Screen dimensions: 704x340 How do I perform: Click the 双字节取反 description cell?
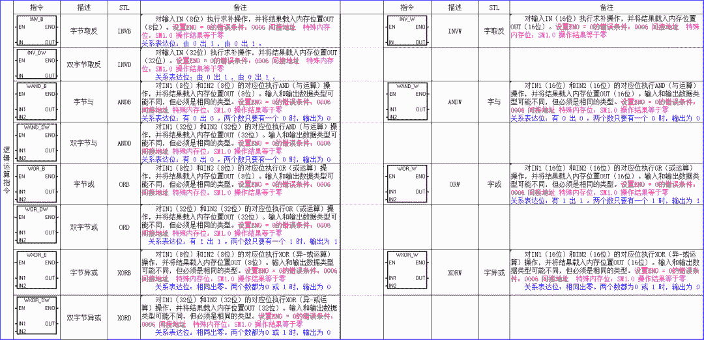pyautogui.click(x=84, y=64)
